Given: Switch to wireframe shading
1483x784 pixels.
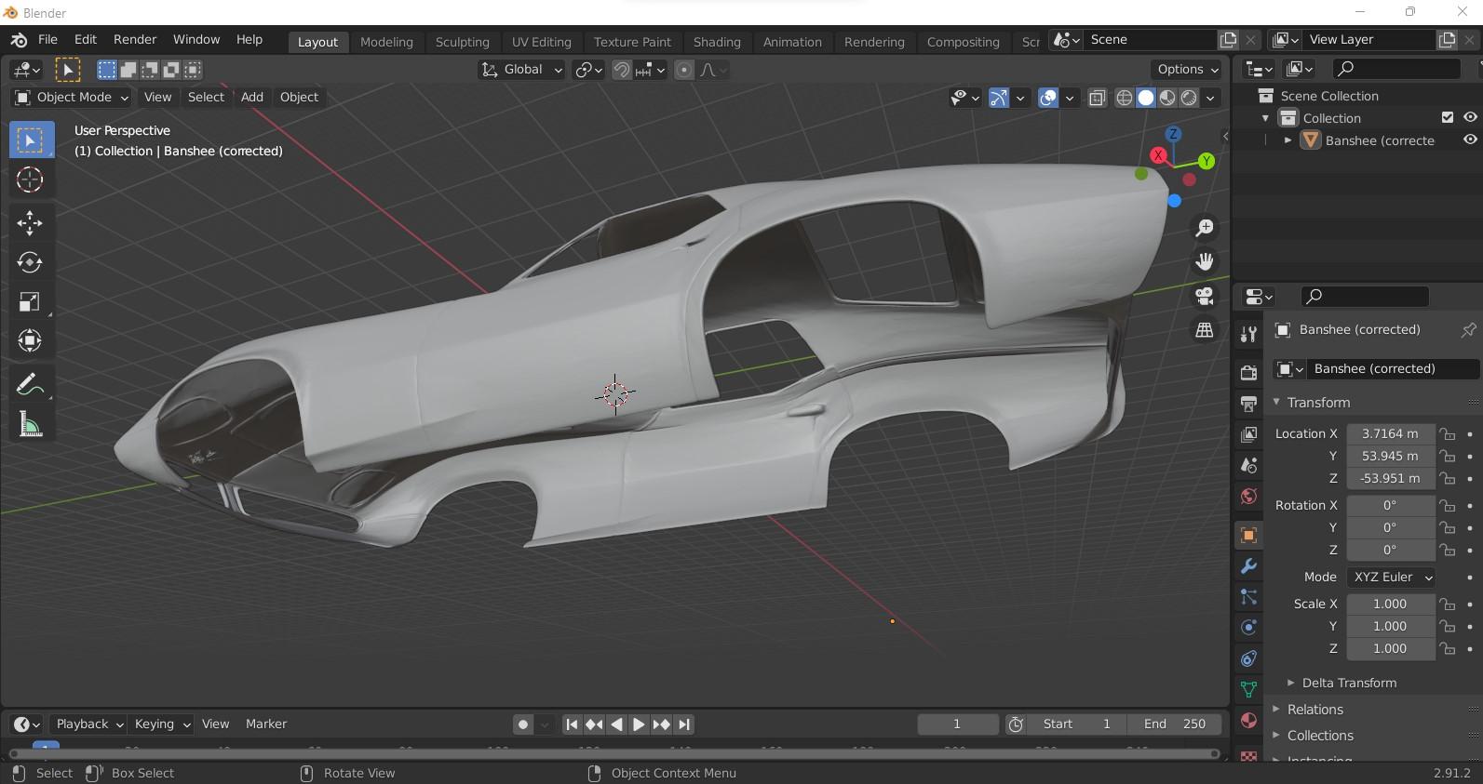Looking at the screenshot, I should (1125, 98).
